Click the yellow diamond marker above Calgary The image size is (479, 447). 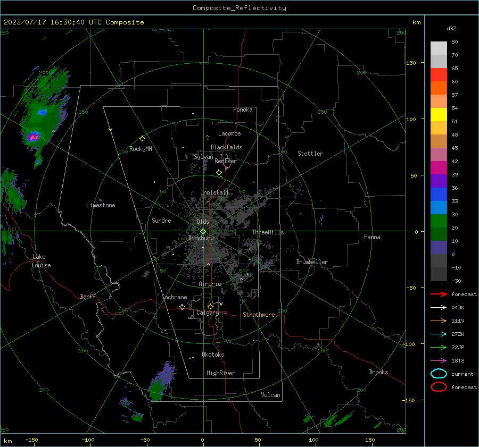pyautogui.click(x=210, y=306)
